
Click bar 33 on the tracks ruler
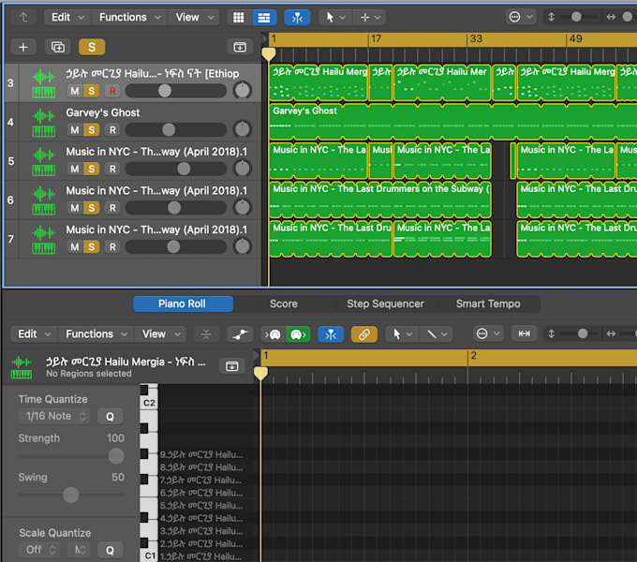[476, 39]
